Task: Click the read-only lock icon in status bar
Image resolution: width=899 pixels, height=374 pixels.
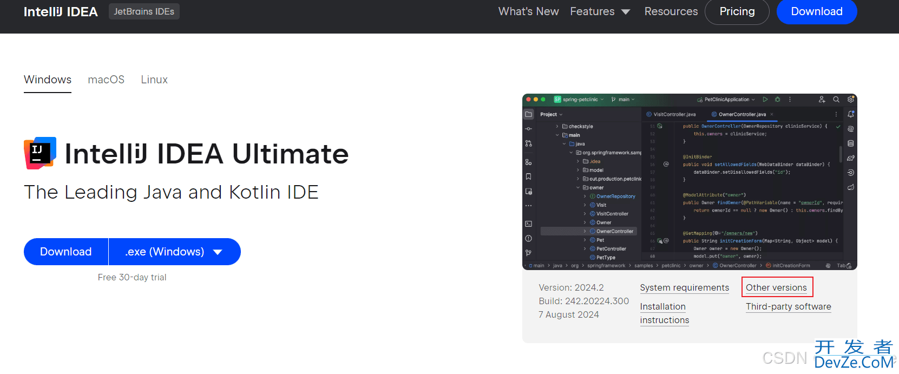Action: coord(849,266)
